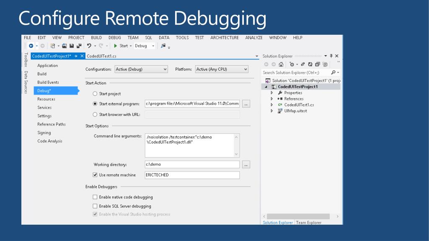Open the Code Analysis properties page
429x241 pixels.
tap(50, 141)
